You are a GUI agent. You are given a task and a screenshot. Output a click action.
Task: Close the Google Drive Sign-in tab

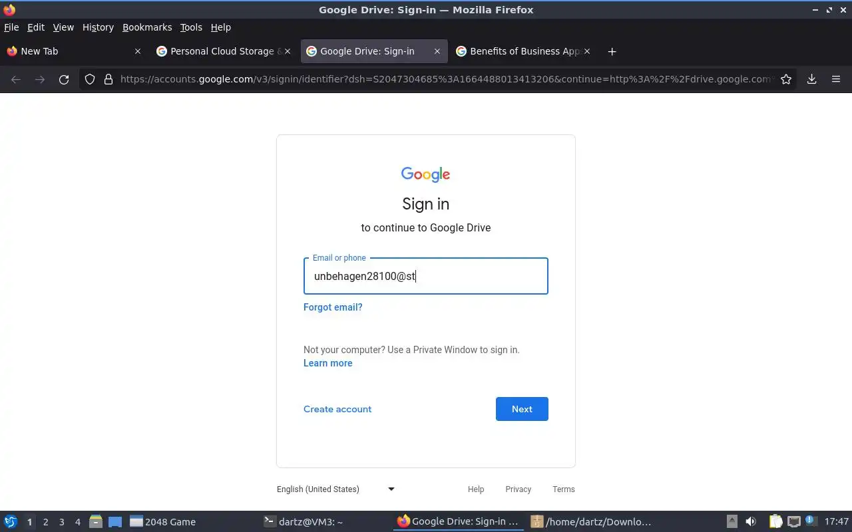point(437,51)
